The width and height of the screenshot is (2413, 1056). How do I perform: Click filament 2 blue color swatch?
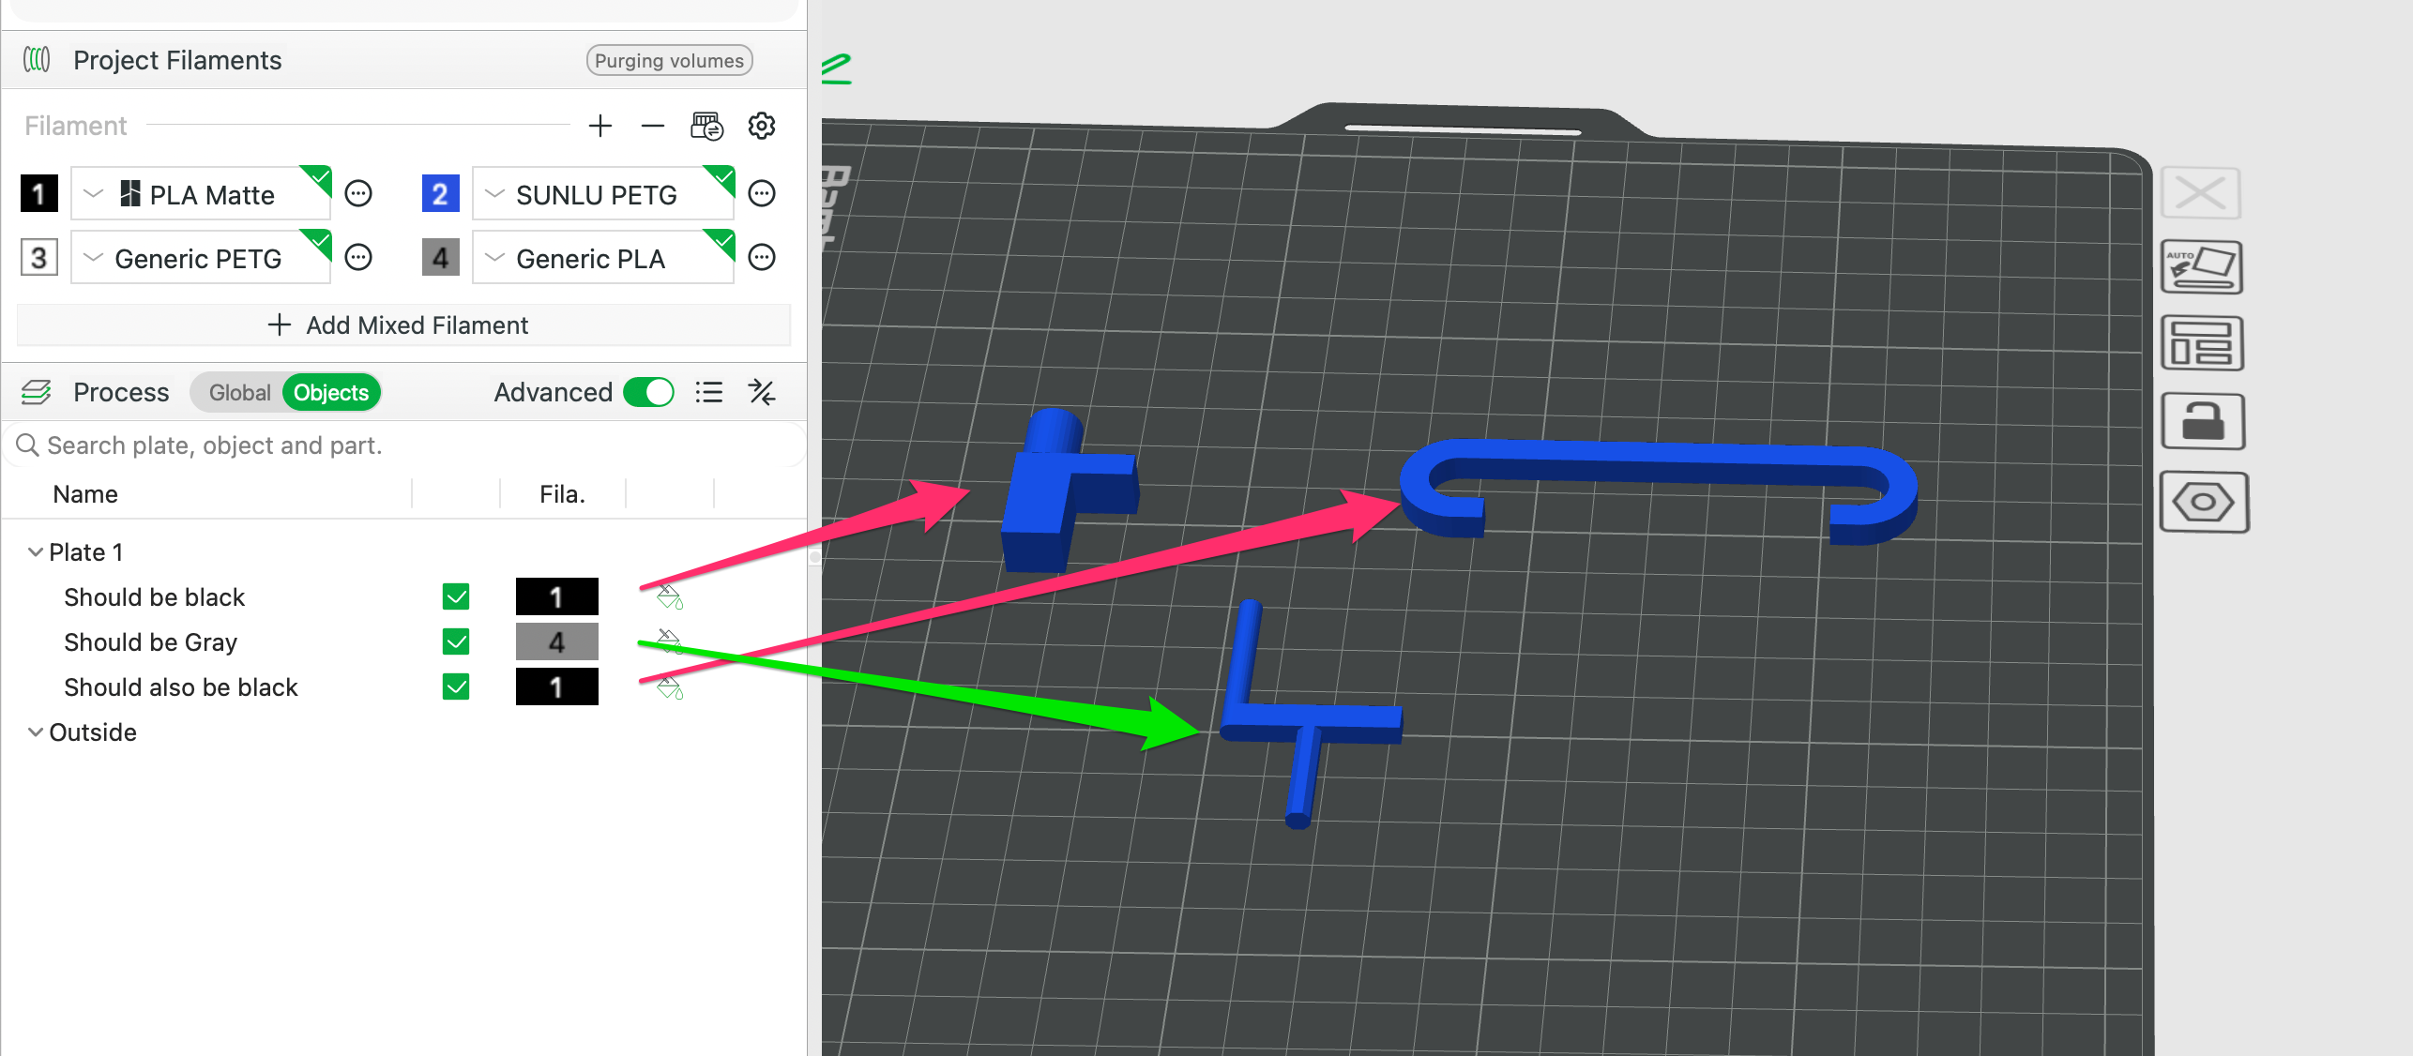point(440,194)
